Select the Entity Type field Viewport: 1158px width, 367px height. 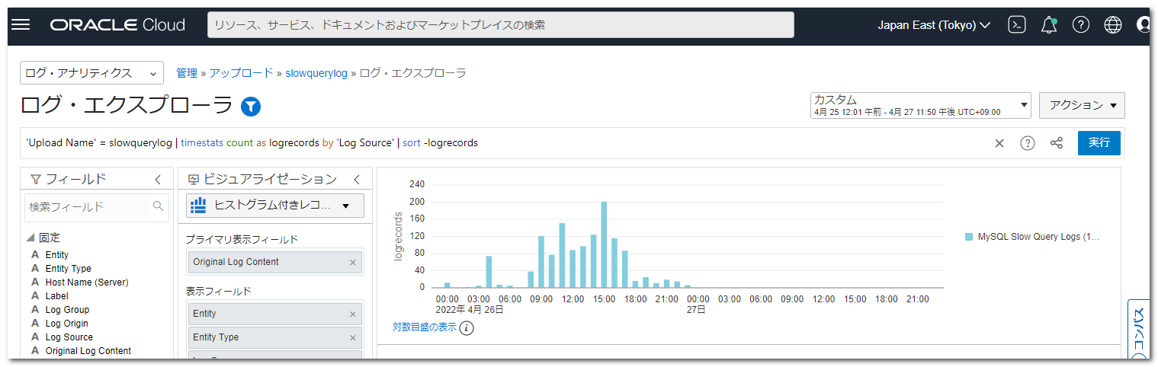(68, 269)
